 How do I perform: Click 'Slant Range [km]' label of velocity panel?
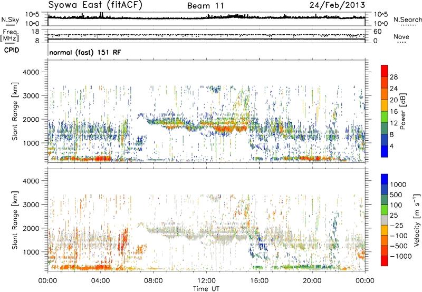[15, 220]
